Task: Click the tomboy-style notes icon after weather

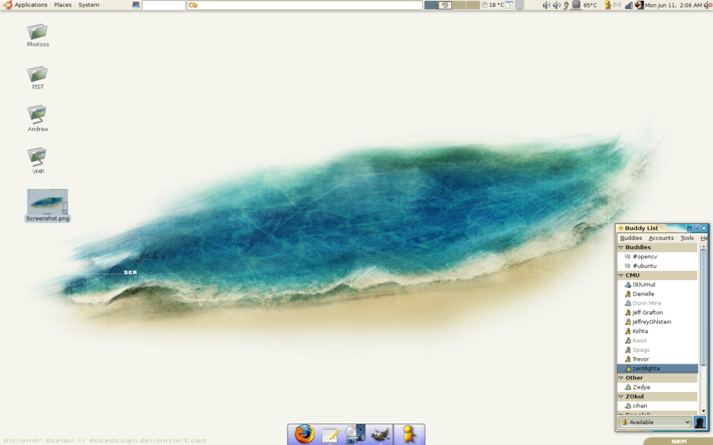Action: coord(510,5)
